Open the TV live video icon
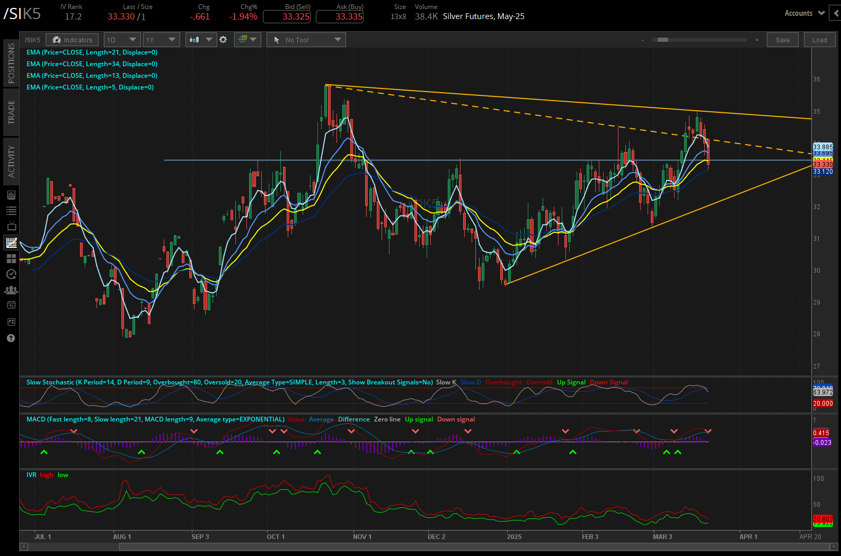This screenshot has height=556, width=841. pos(11,227)
